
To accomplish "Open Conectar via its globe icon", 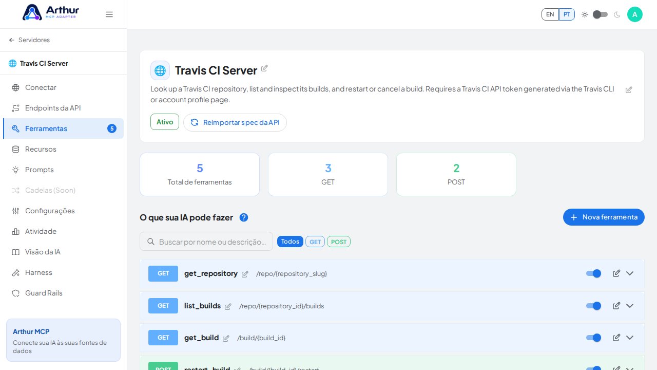I will pos(16,87).
